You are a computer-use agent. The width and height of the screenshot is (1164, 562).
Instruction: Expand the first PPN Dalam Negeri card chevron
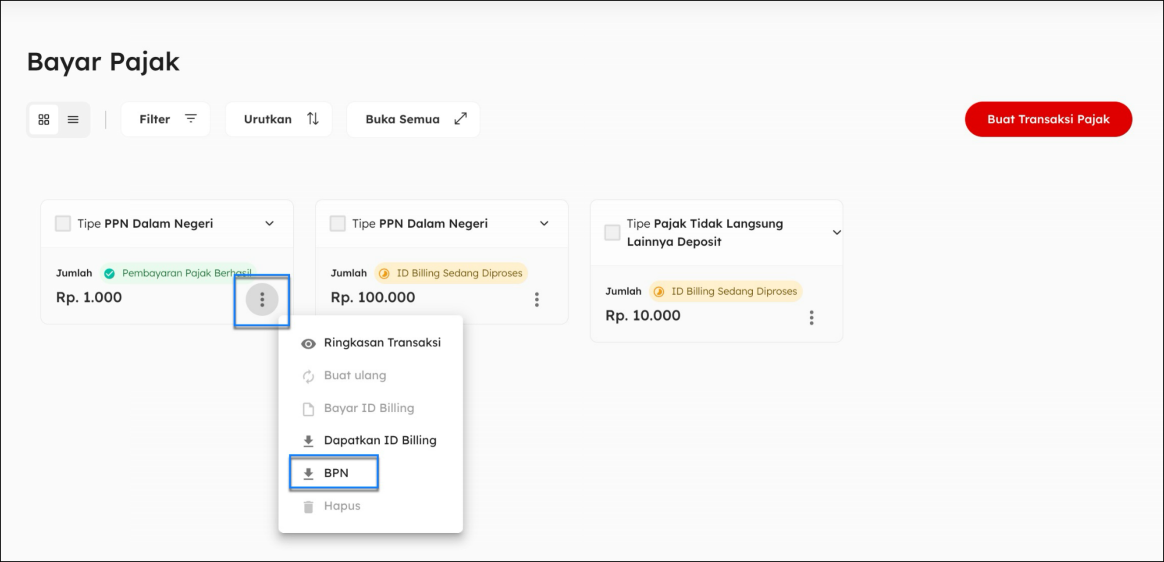pyautogui.click(x=269, y=223)
